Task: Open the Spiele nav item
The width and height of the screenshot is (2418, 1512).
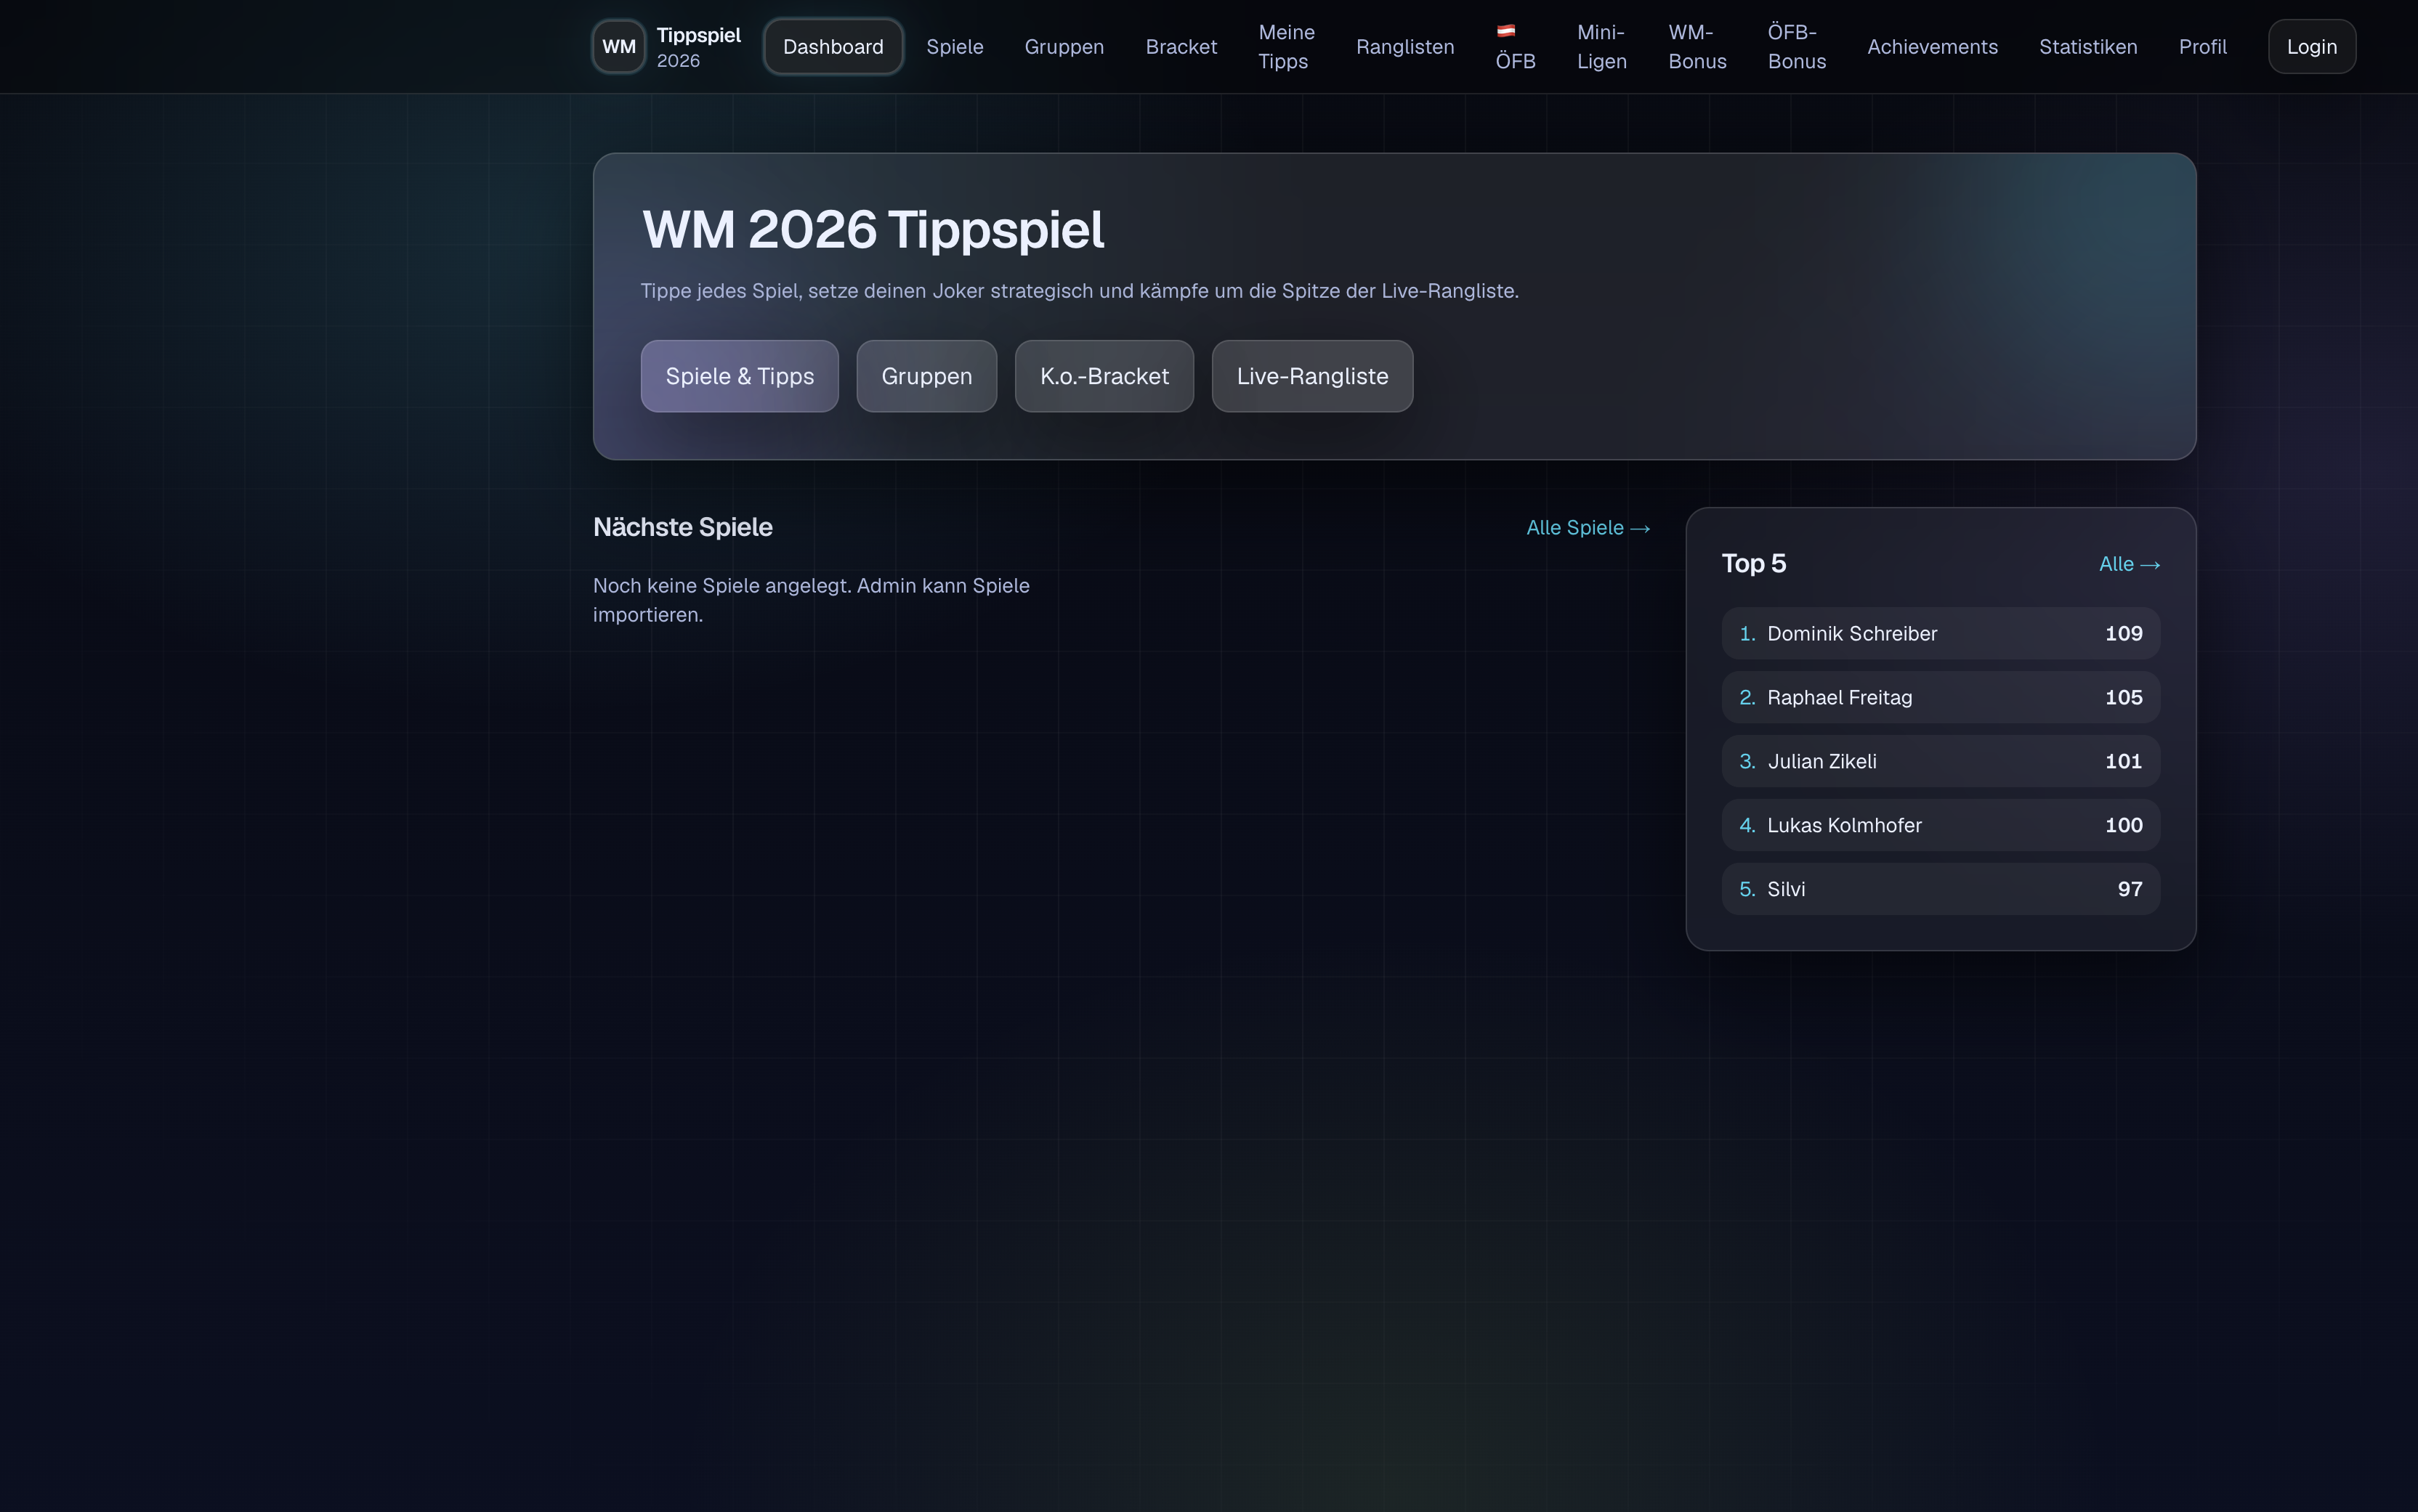Action: [x=955, y=47]
